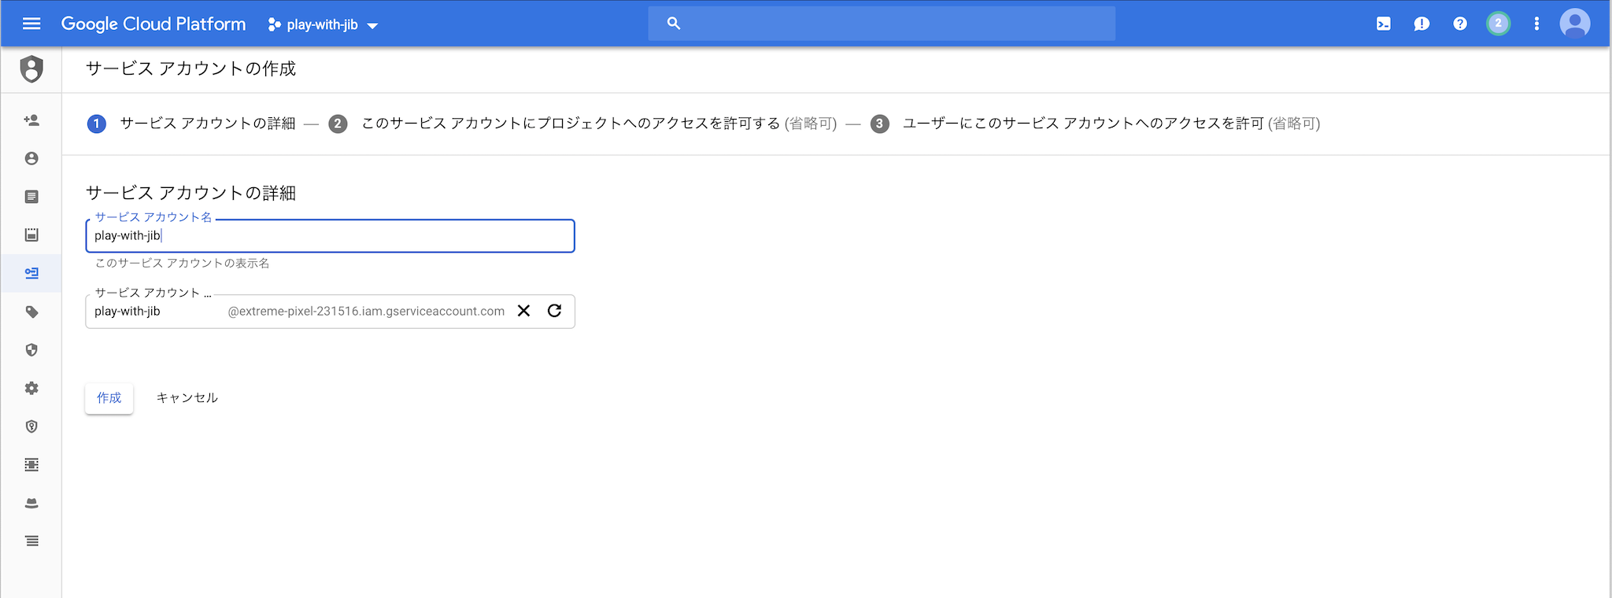The image size is (1612, 598).
Task: Jump to step 2 project access
Action: tap(582, 124)
